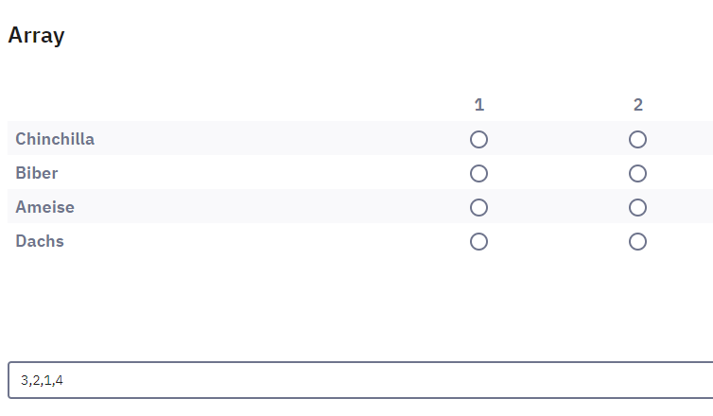Click the Biber row label
This screenshot has width=713, height=416.
tap(37, 174)
